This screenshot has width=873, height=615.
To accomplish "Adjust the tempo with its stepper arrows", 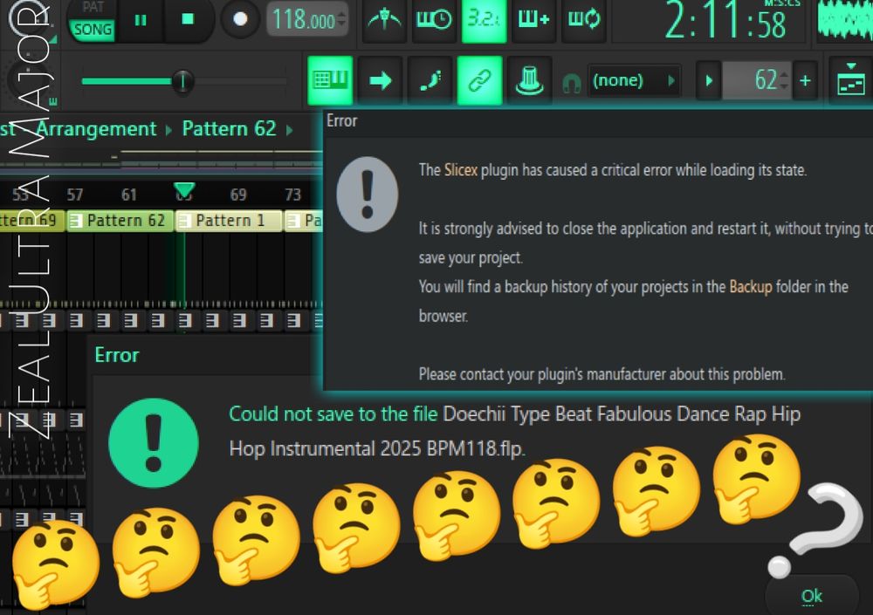I will pos(342,20).
